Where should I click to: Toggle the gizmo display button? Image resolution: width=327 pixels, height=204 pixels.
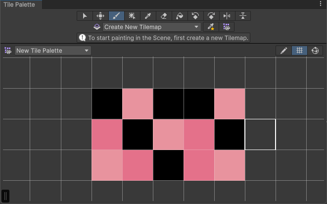click(315, 51)
